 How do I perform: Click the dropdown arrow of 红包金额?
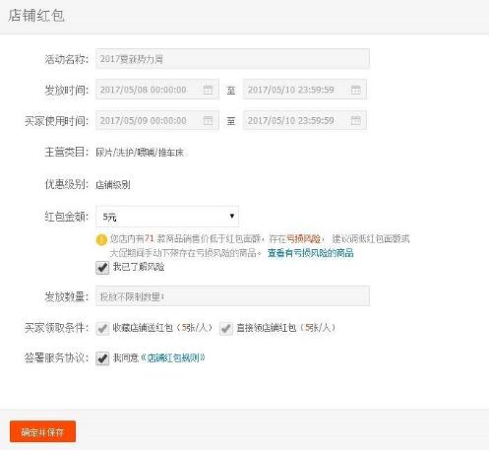coord(232,216)
